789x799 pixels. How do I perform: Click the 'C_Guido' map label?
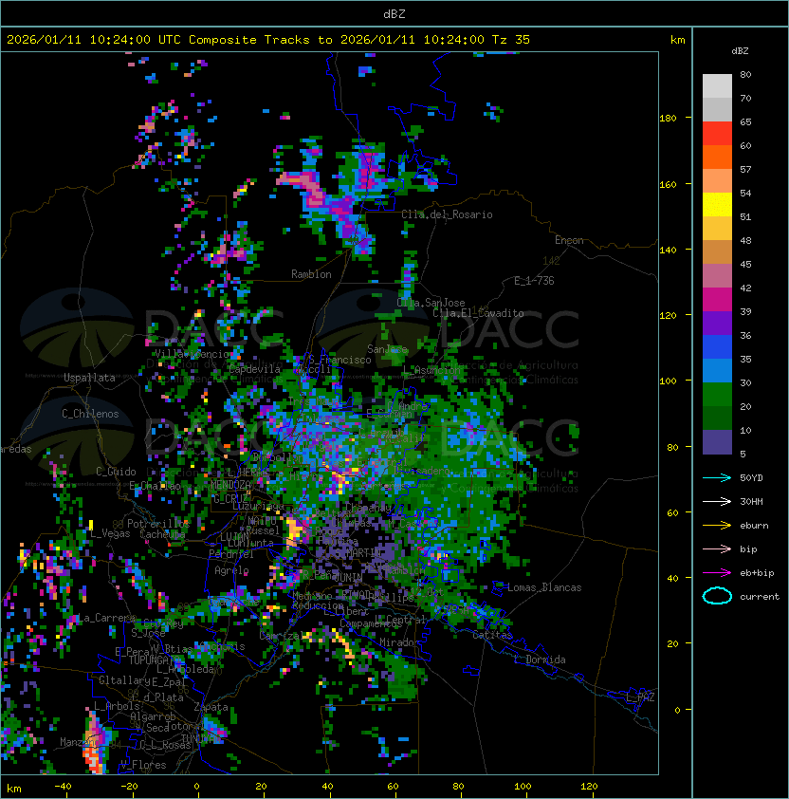point(116,472)
